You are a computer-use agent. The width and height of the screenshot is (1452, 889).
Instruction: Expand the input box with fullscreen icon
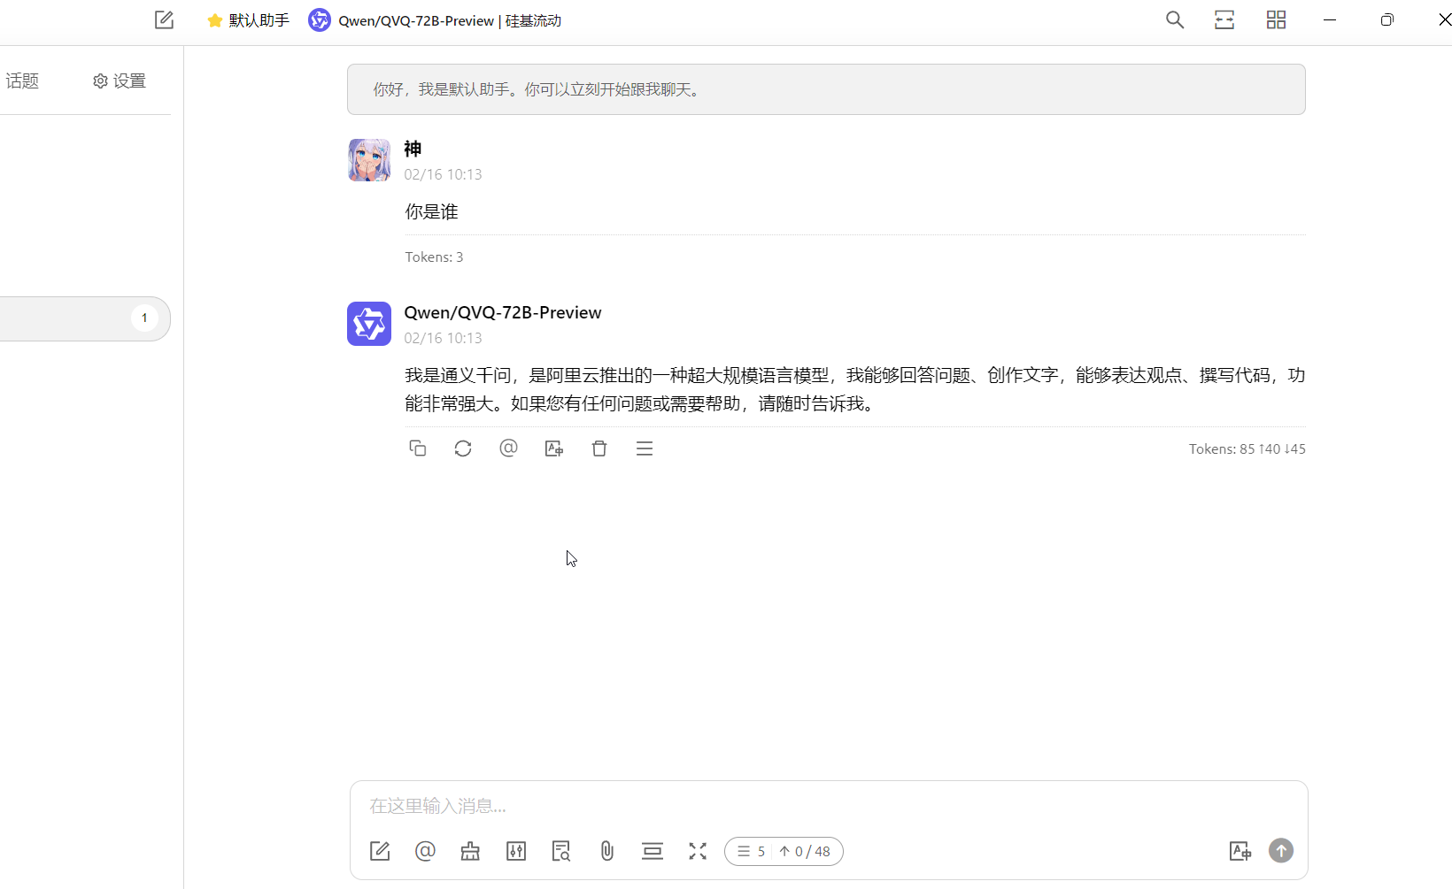click(x=698, y=851)
